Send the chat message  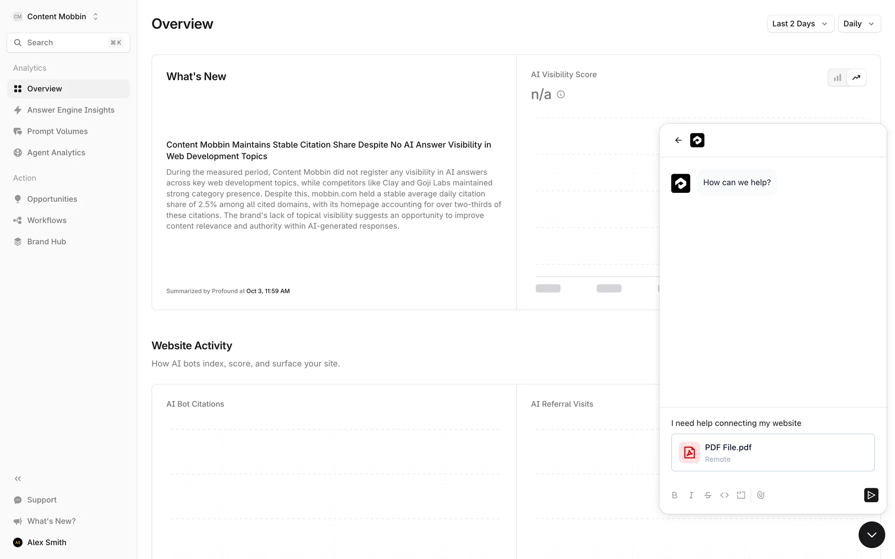[871, 495]
